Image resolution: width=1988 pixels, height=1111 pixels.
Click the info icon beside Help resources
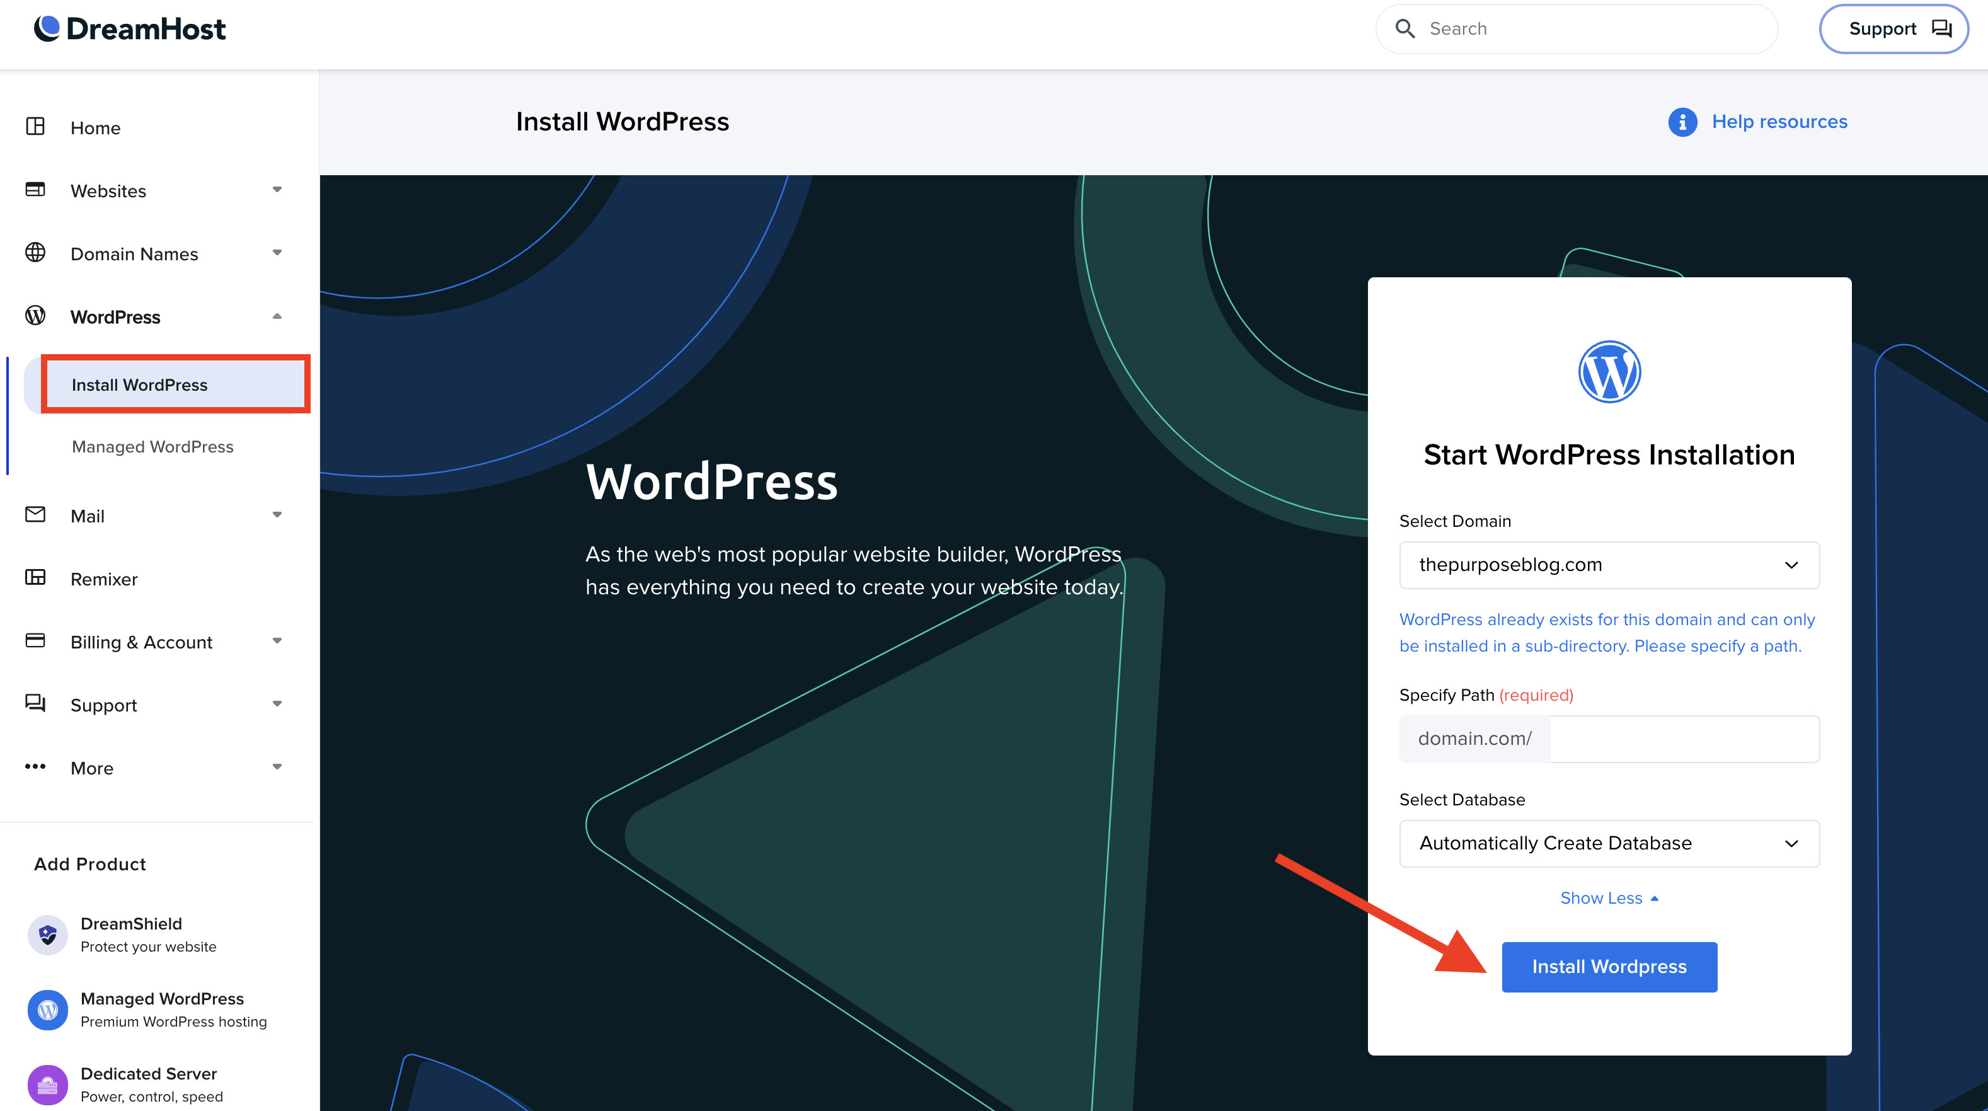[1682, 122]
